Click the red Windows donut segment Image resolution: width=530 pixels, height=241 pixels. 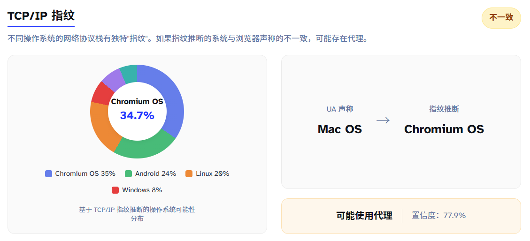[100, 93]
